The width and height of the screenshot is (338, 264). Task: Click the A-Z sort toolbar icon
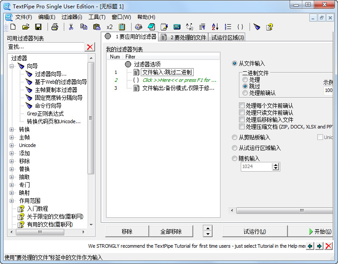pos(215,27)
